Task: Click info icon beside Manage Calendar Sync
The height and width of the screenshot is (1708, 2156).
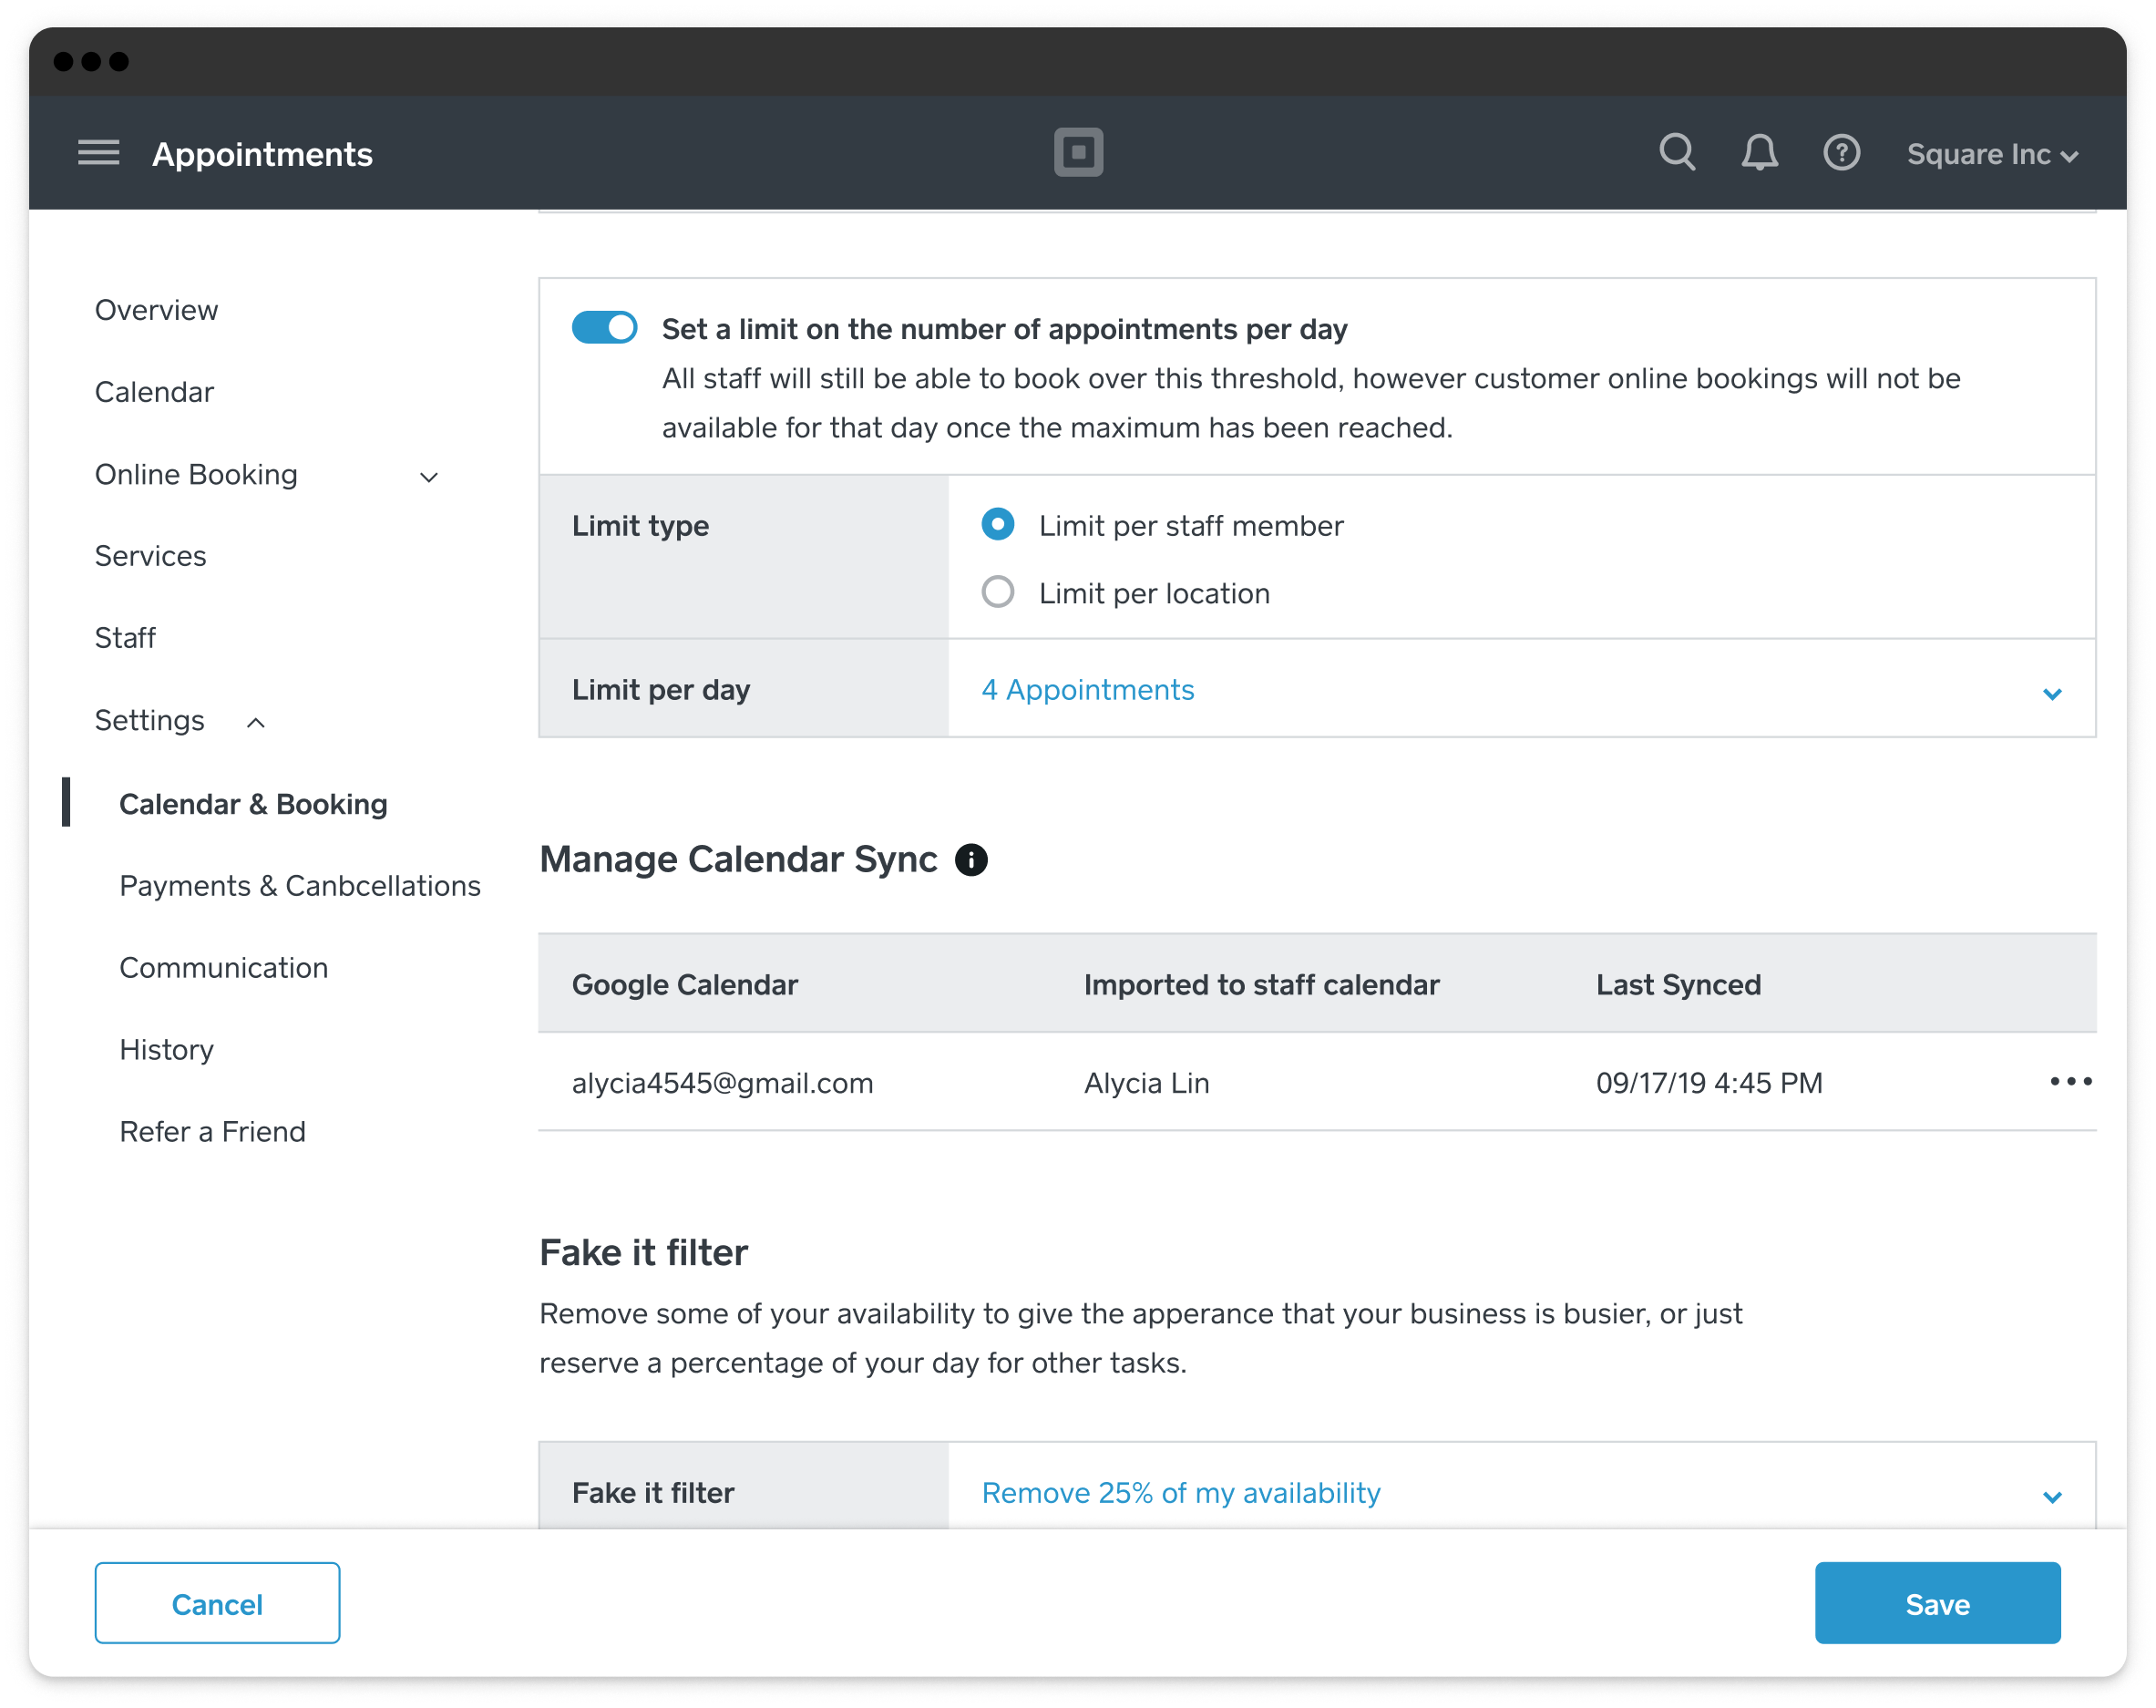Action: (x=970, y=859)
